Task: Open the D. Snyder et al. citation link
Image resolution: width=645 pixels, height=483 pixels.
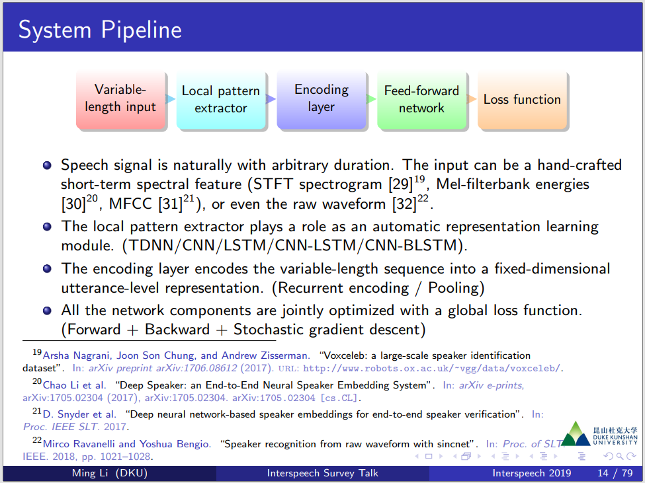Action: (79, 414)
